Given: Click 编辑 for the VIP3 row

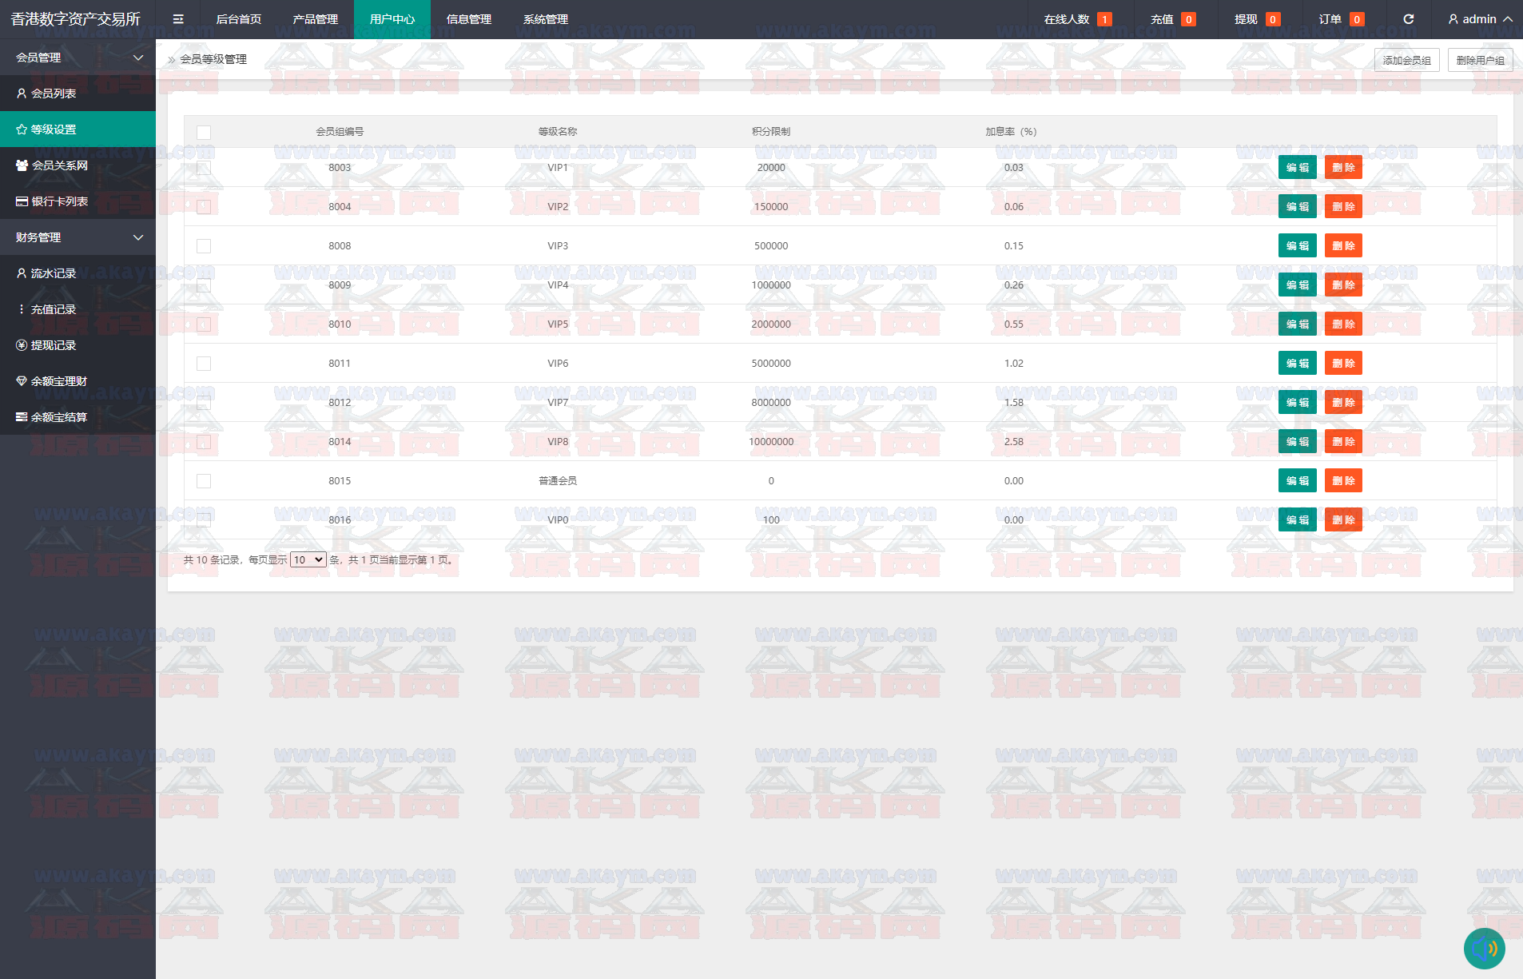Looking at the screenshot, I should (x=1297, y=246).
